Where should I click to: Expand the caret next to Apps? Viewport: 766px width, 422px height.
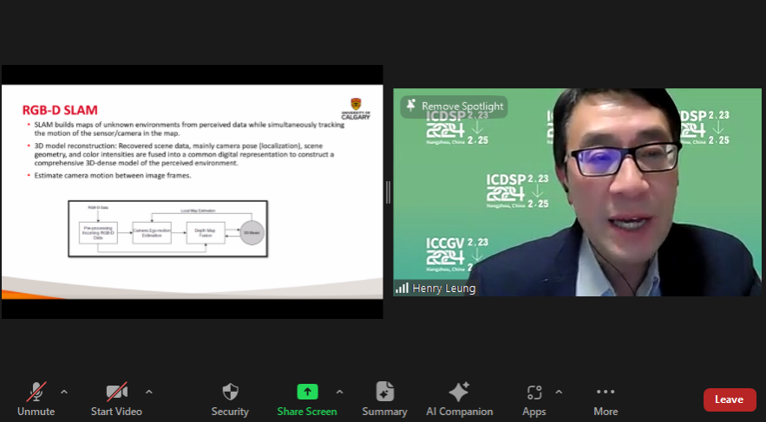pos(558,392)
